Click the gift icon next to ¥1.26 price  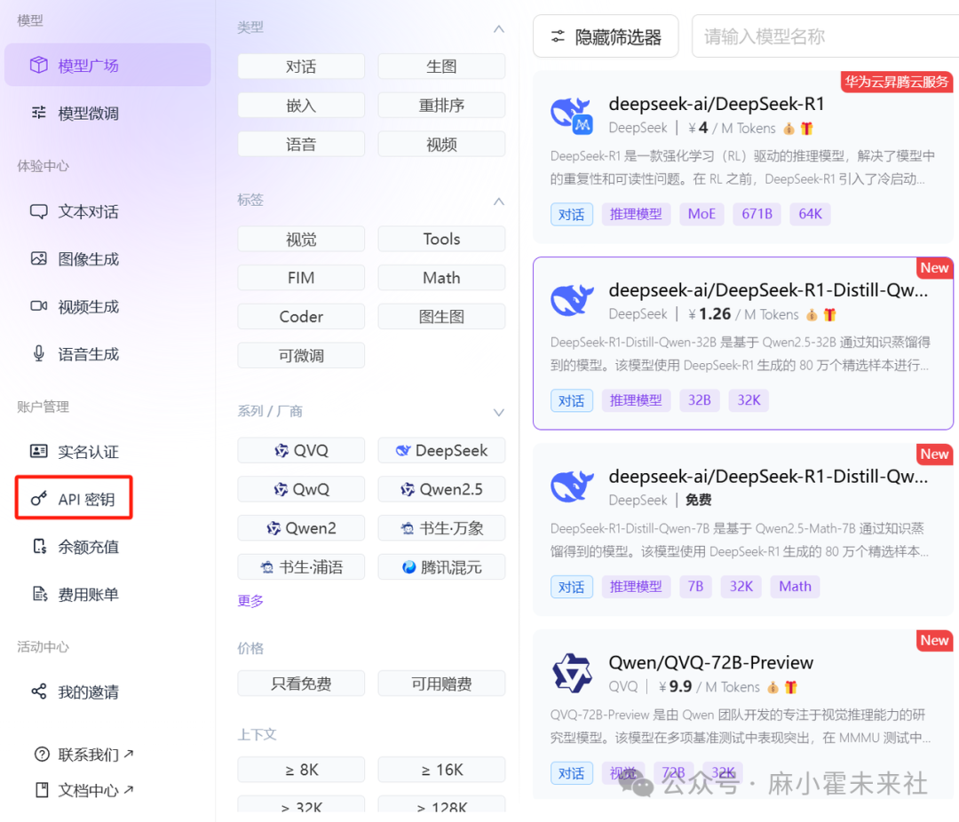829,314
